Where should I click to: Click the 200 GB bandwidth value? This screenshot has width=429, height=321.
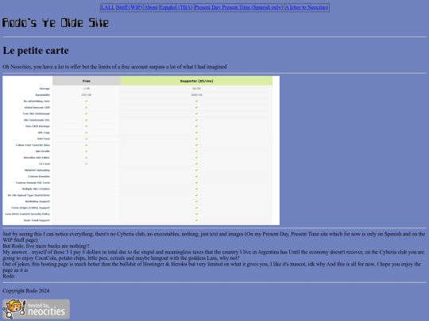click(86, 95)
